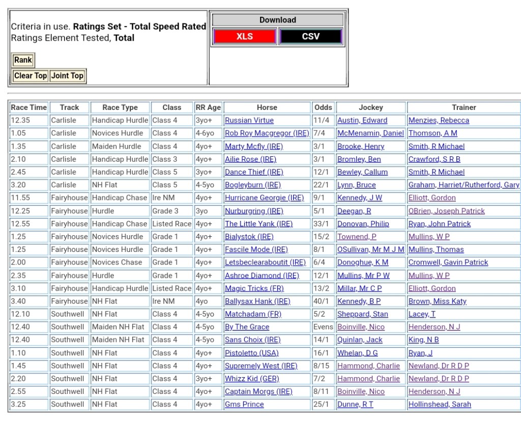Open trainer Crawford, S R B
The image size is (521, 426).
pos(435,159)
